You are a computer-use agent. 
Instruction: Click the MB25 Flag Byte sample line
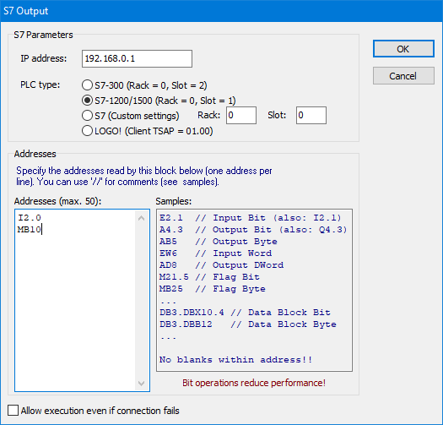213,289
